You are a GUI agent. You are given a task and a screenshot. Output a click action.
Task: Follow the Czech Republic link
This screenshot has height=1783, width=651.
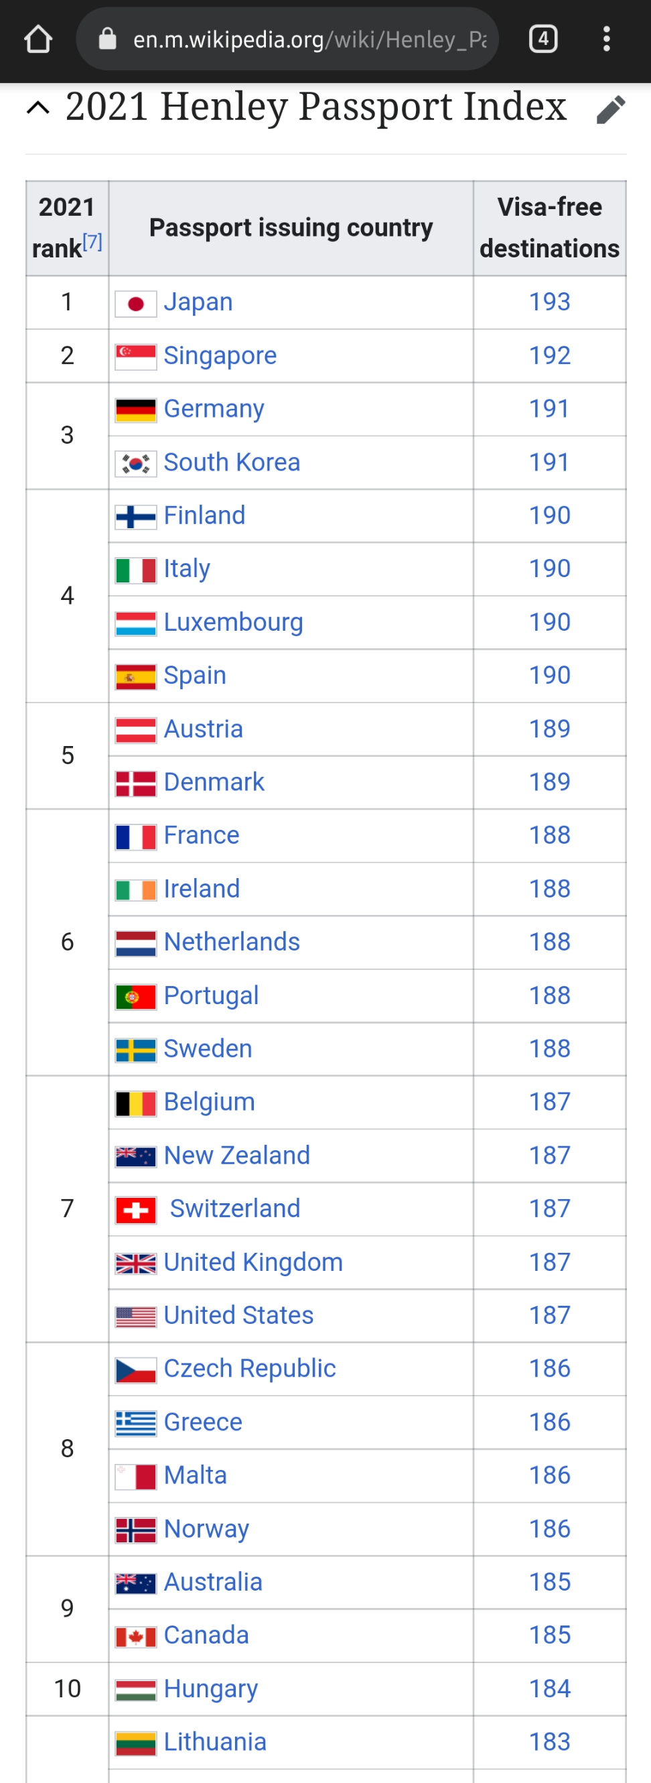pos(250,1368)
